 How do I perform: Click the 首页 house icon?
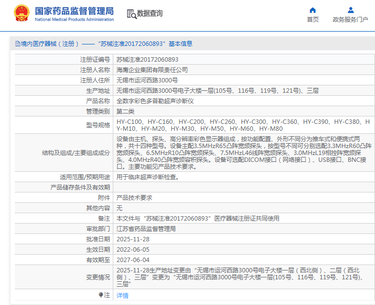click(313, 10)
